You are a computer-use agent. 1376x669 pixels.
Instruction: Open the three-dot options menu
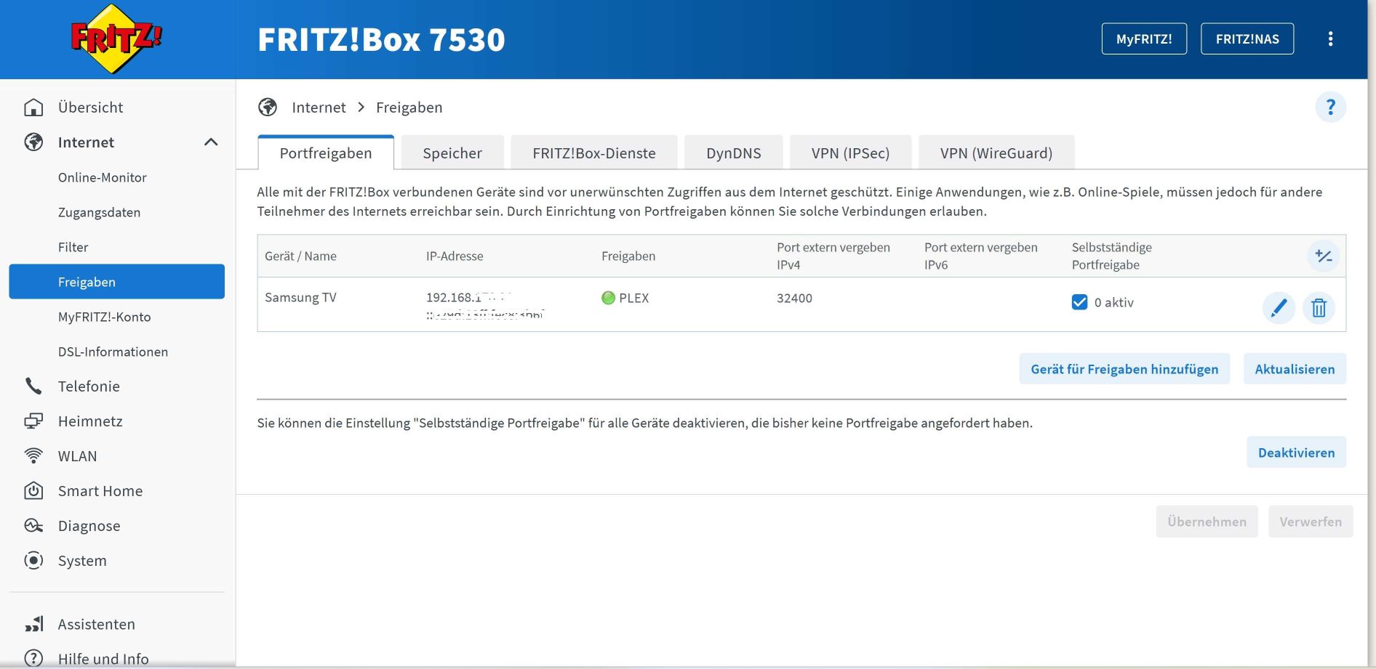[1330, 39]
